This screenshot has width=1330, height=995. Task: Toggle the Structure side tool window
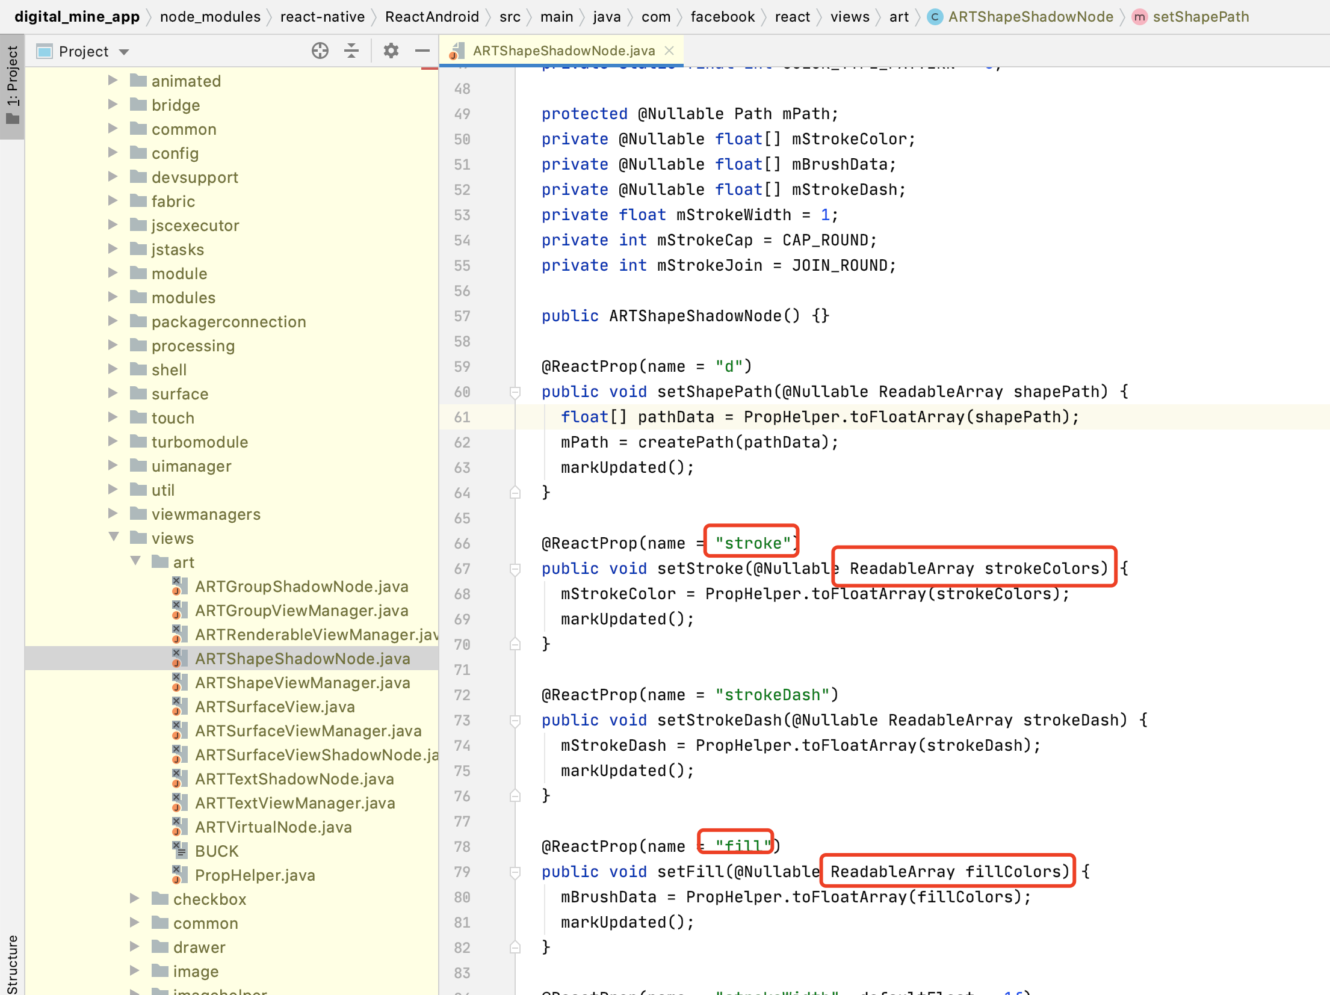point(12,964)
